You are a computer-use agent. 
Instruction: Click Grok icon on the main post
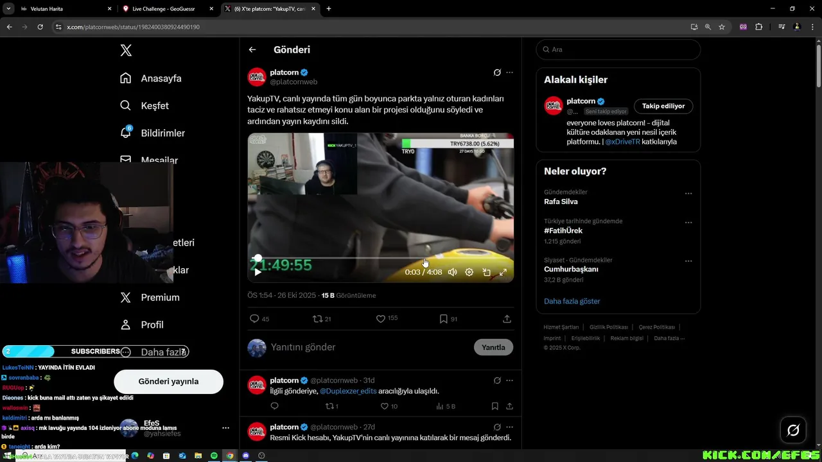[497, 73]
